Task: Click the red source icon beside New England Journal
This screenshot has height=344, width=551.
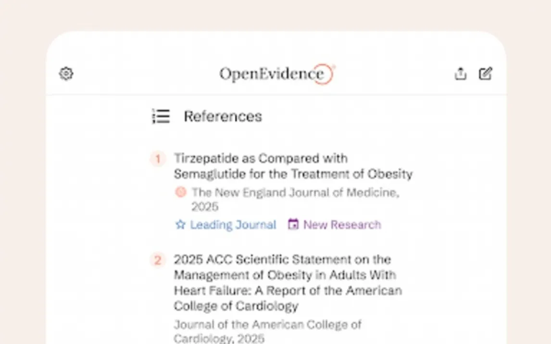Action: [181, 193]
